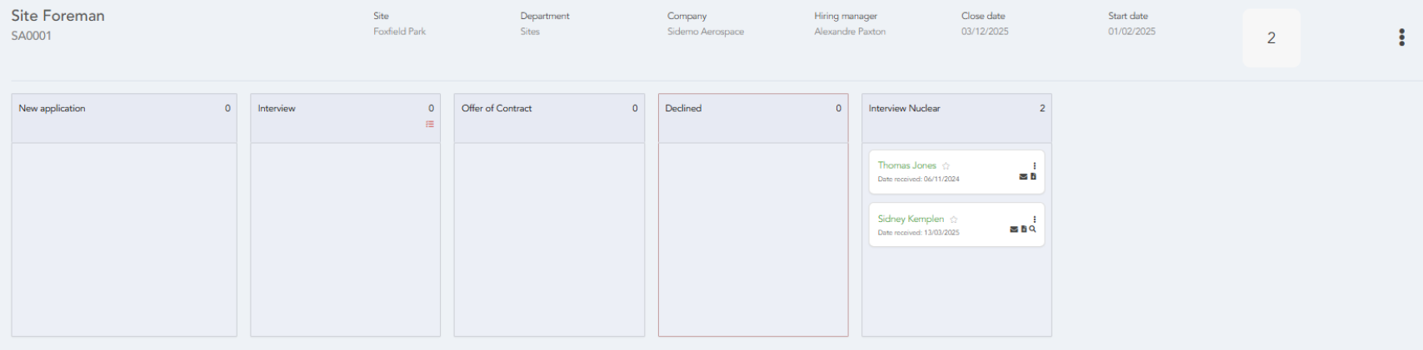Click the red checklist icon in Interview column

point(430,125)
